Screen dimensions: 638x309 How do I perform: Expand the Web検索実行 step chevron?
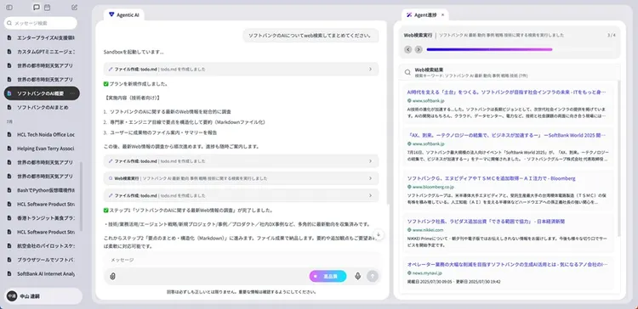pos(370,178)
